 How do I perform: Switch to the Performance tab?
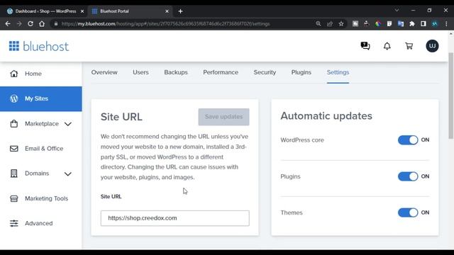click(x=221, y=72)
